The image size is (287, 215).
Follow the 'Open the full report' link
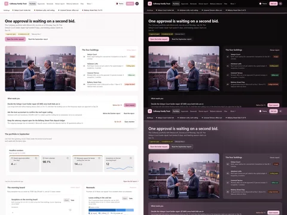point(131,182)
